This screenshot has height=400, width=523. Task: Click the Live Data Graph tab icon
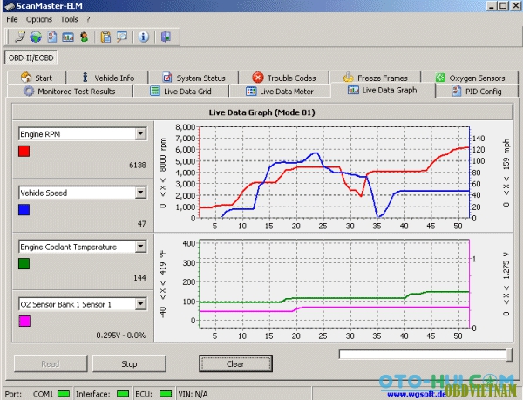click(x=353, y=90)
